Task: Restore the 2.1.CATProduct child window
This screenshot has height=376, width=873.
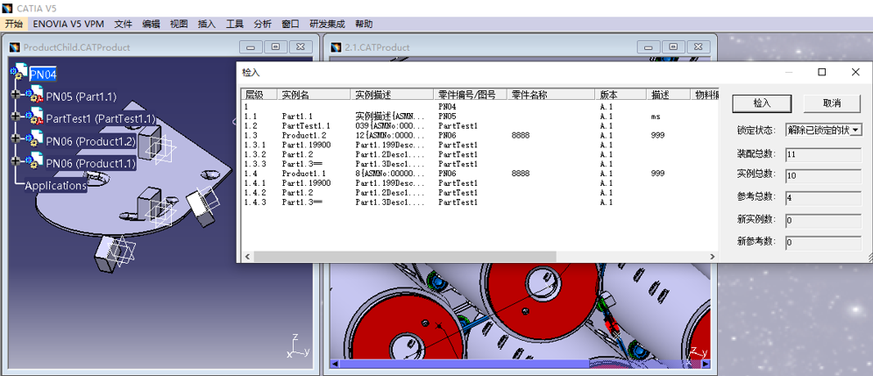Action: point(674,46)
